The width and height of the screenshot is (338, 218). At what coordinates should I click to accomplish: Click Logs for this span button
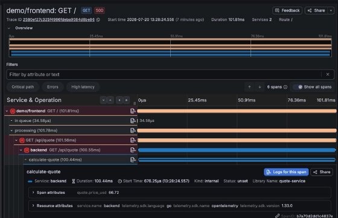tap(286, 172)
